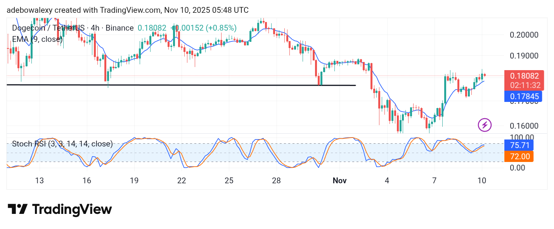Click the 16 date axis label

[x=87, y=181]
